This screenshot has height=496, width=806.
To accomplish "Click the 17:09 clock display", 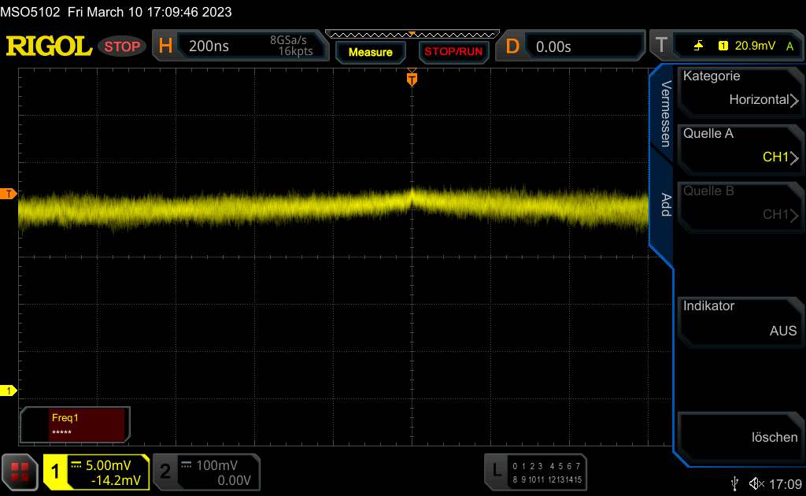I will (x=786, y=483).
